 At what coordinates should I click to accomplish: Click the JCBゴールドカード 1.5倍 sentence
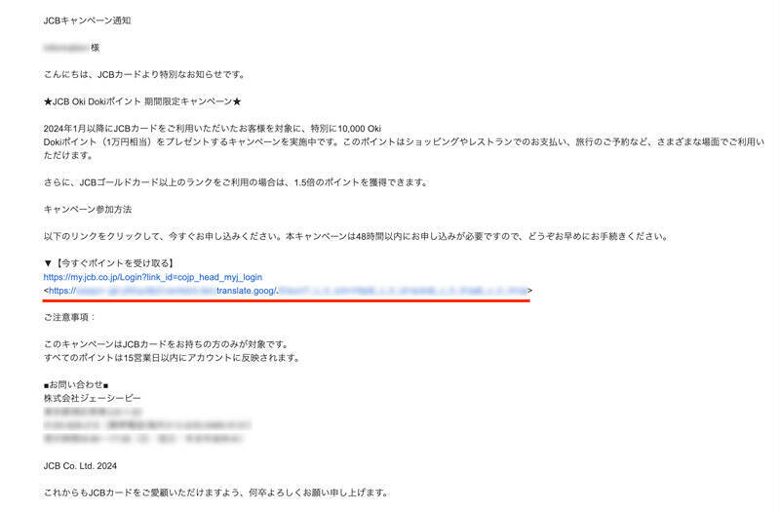pos(236,182)
